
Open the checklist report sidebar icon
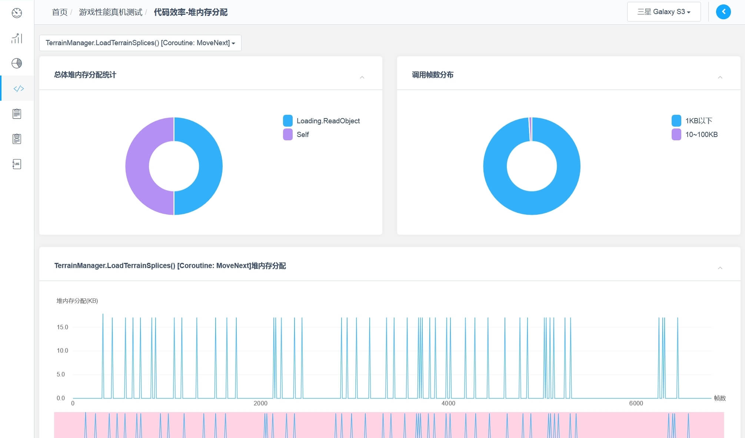click(17, 139)
